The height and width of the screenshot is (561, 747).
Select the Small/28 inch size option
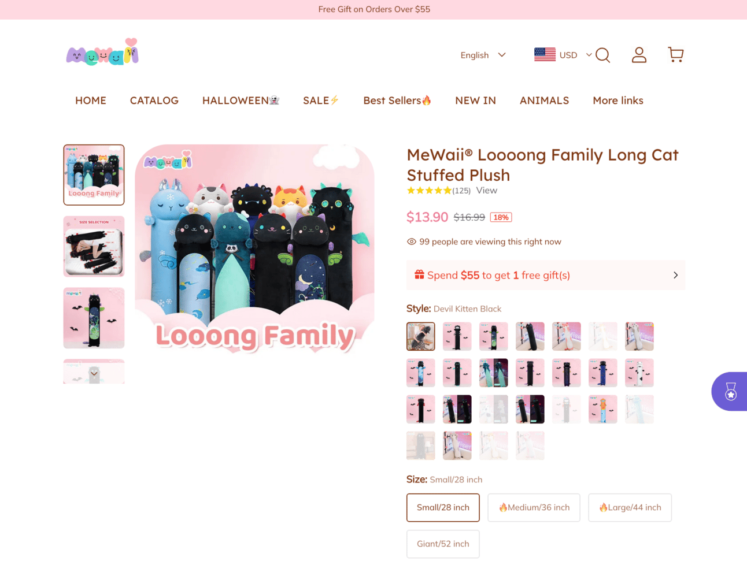[443, 507]
